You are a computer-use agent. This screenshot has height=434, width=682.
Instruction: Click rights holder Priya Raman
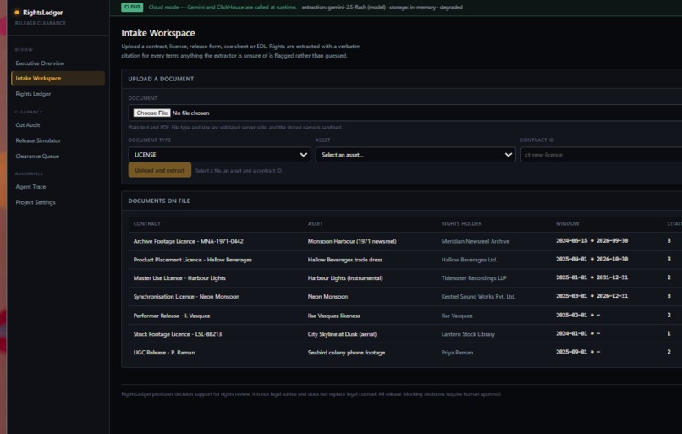pos(457,353)
